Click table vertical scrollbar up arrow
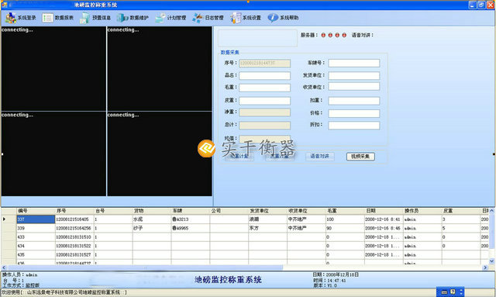The image size is (496, 297). click(491, 211)
